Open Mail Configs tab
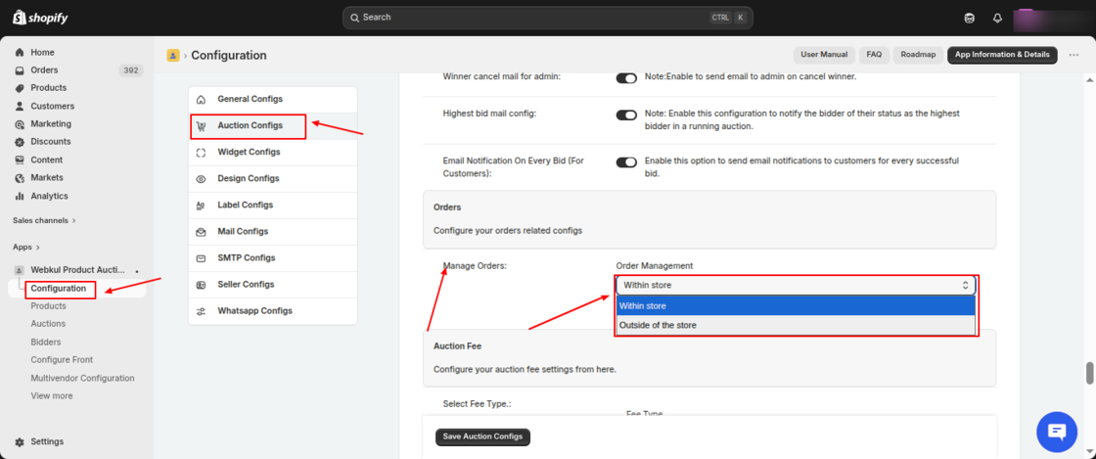This screenshot has height=459, width=1096. pos(273,232)
